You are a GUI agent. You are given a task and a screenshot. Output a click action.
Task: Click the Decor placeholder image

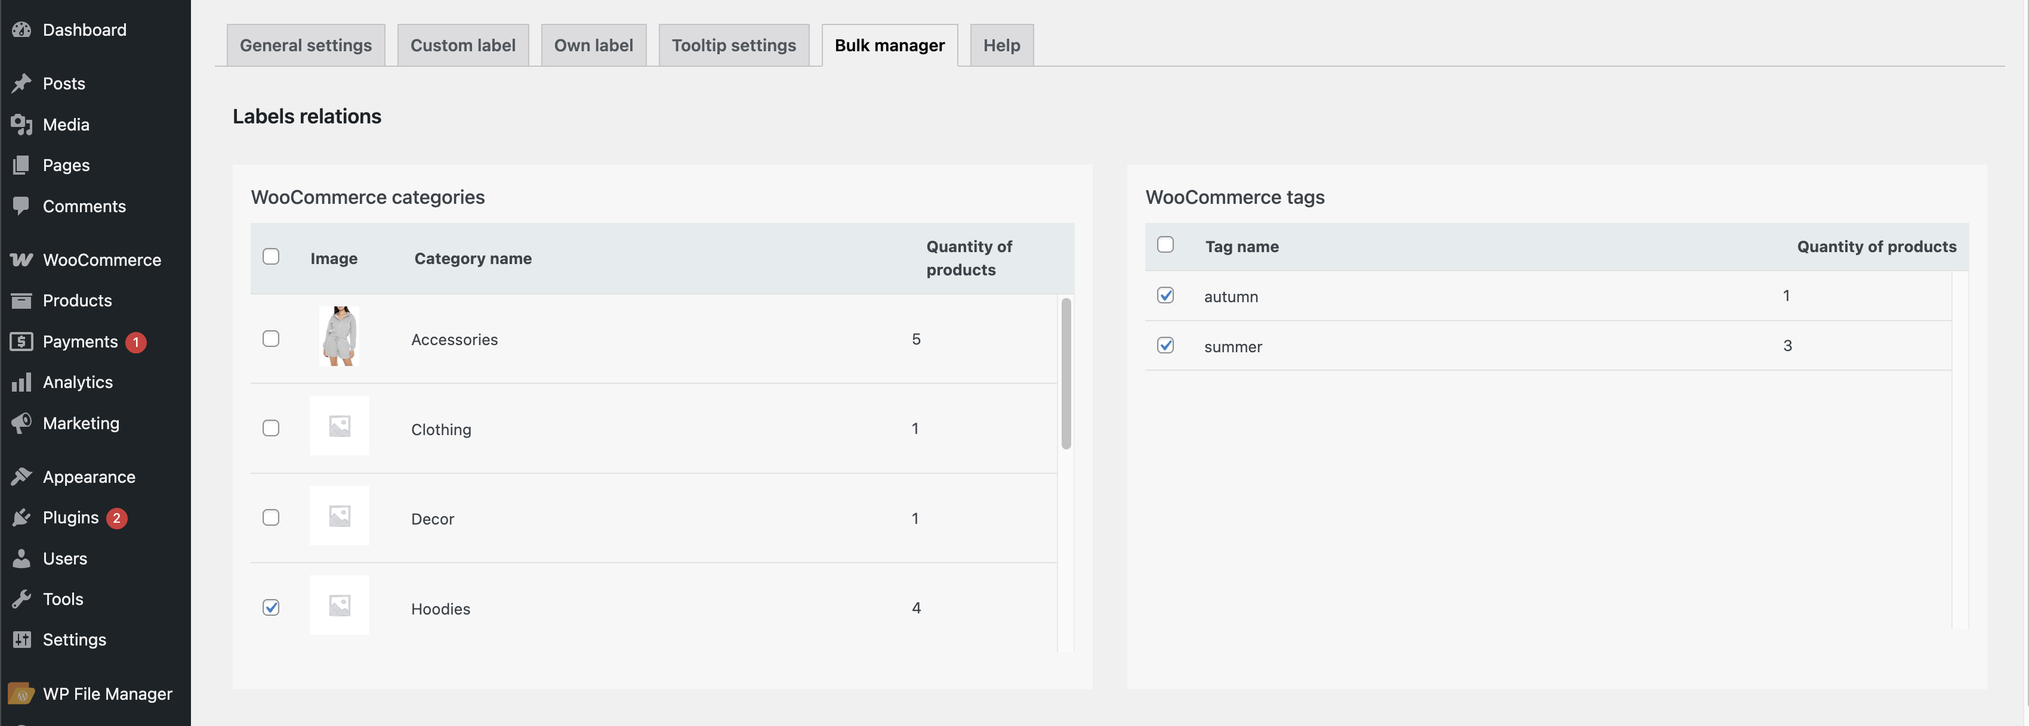pyautogui.click(x=339, y=516)
